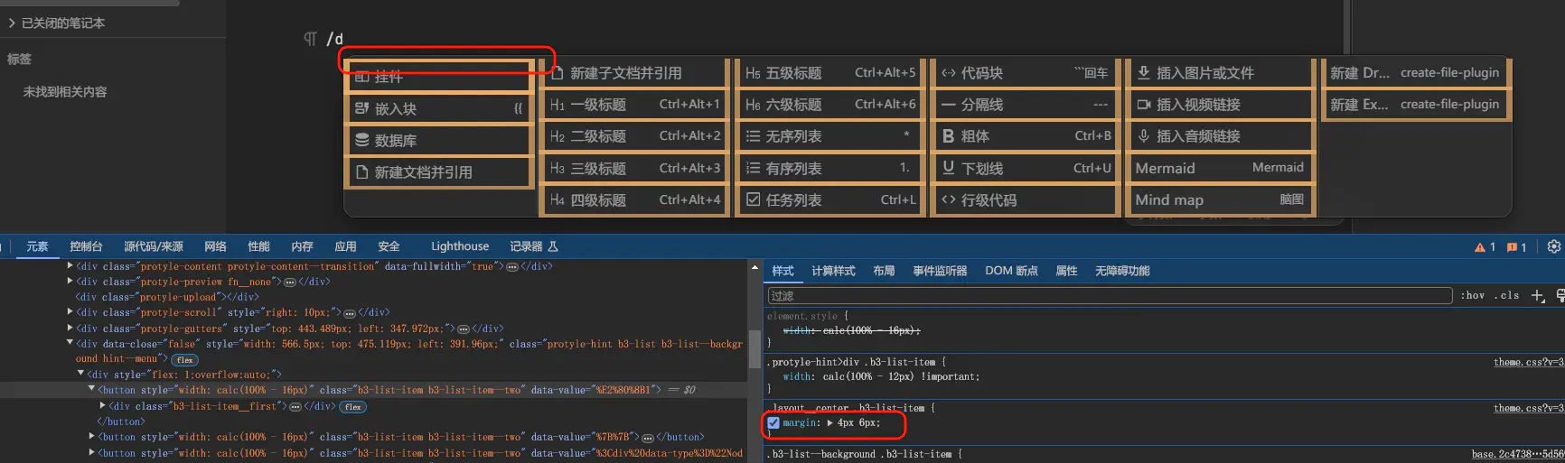The width and height of the screenshot is (1565, 463).
Task: Focus the 过滤 styles filter field
Action: [x=1110, y=296]
